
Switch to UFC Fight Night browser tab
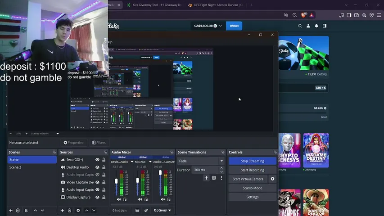tap(216, 5)
